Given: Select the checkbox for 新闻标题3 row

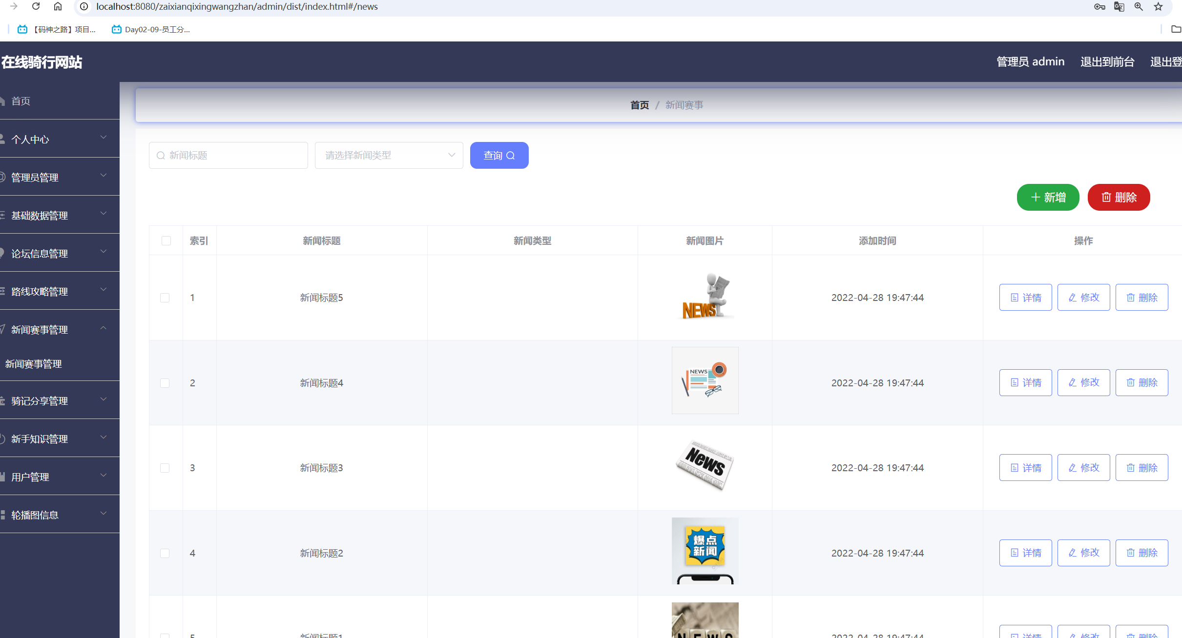Looking at the screenshot, I should 165,468.
